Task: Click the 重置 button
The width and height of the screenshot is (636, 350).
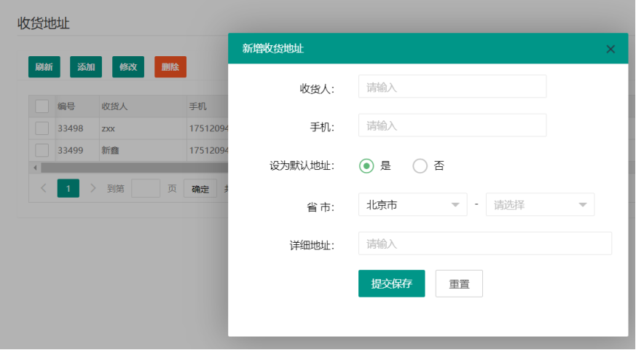Action: [459, 284]
